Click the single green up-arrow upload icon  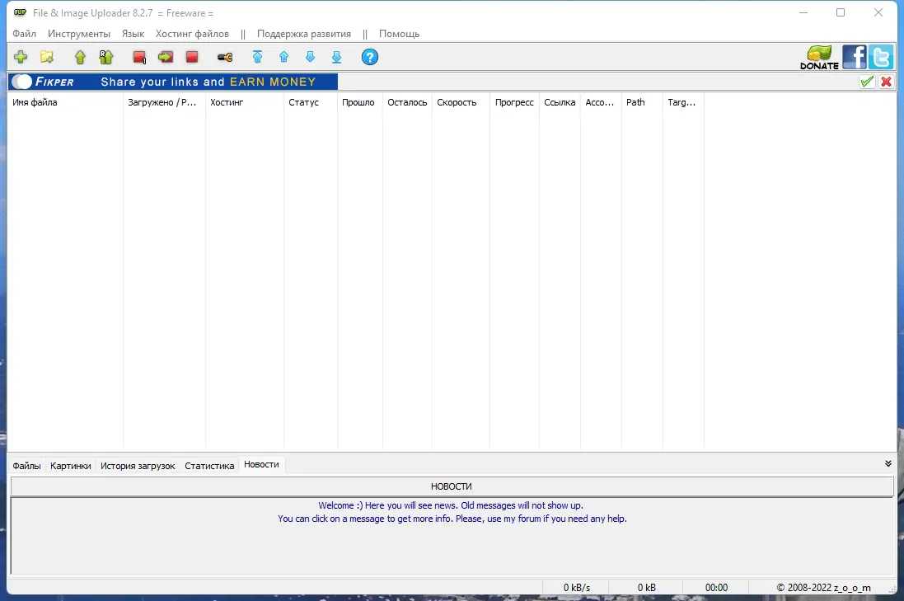pyautogui.click(x=80, y=57)
